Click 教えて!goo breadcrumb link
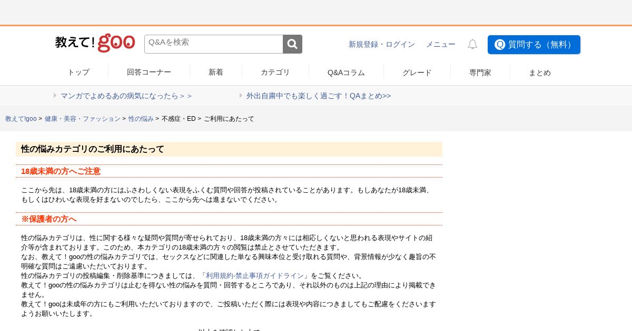This screenshot has height=331, width=632. pos(21,119)
